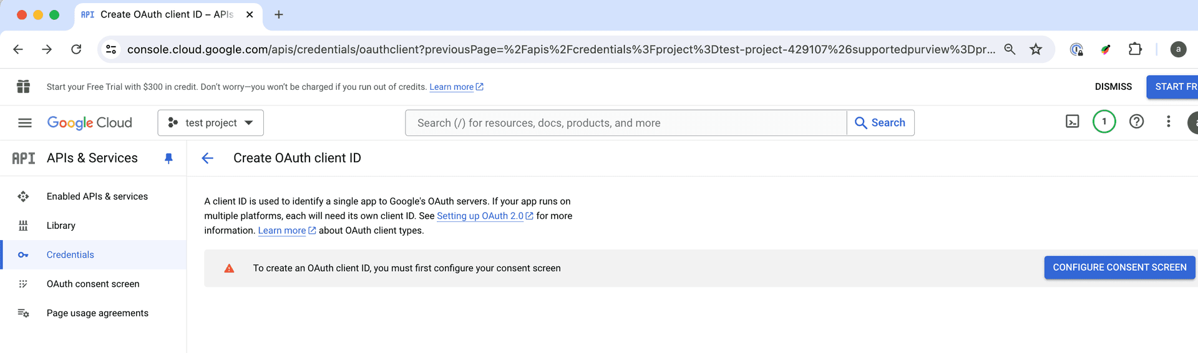Focus the resources search field
Viewport: 1198px width, 353px height.
coord(626,123)
